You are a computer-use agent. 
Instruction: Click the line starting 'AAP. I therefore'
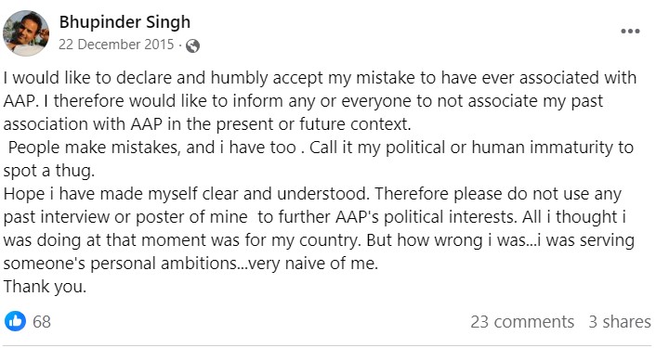(303, 101)
